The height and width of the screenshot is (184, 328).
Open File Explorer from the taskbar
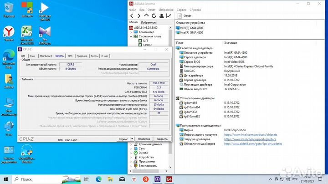click(110, 179)
